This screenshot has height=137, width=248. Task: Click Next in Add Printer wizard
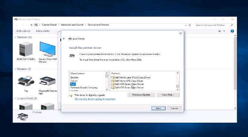click(x=158, y=108)
